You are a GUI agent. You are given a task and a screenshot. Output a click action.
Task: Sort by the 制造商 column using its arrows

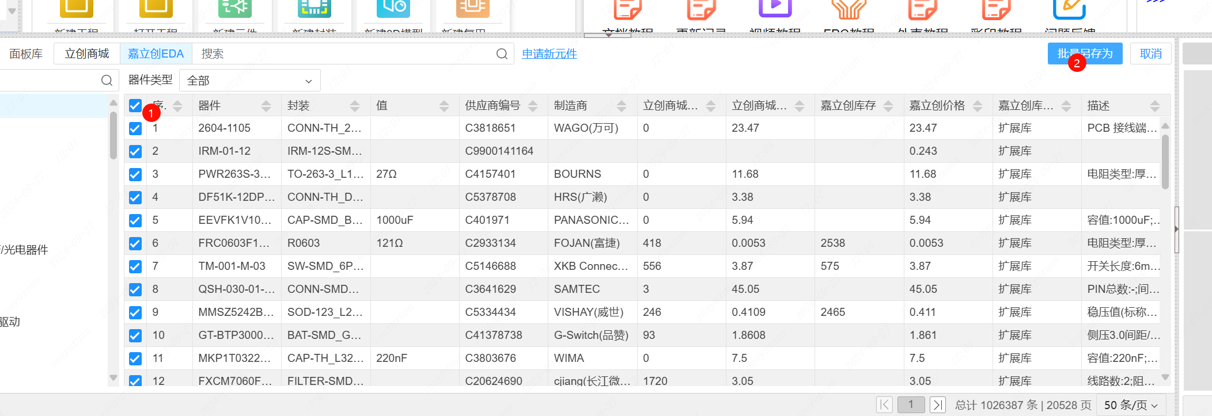point(622,106)
